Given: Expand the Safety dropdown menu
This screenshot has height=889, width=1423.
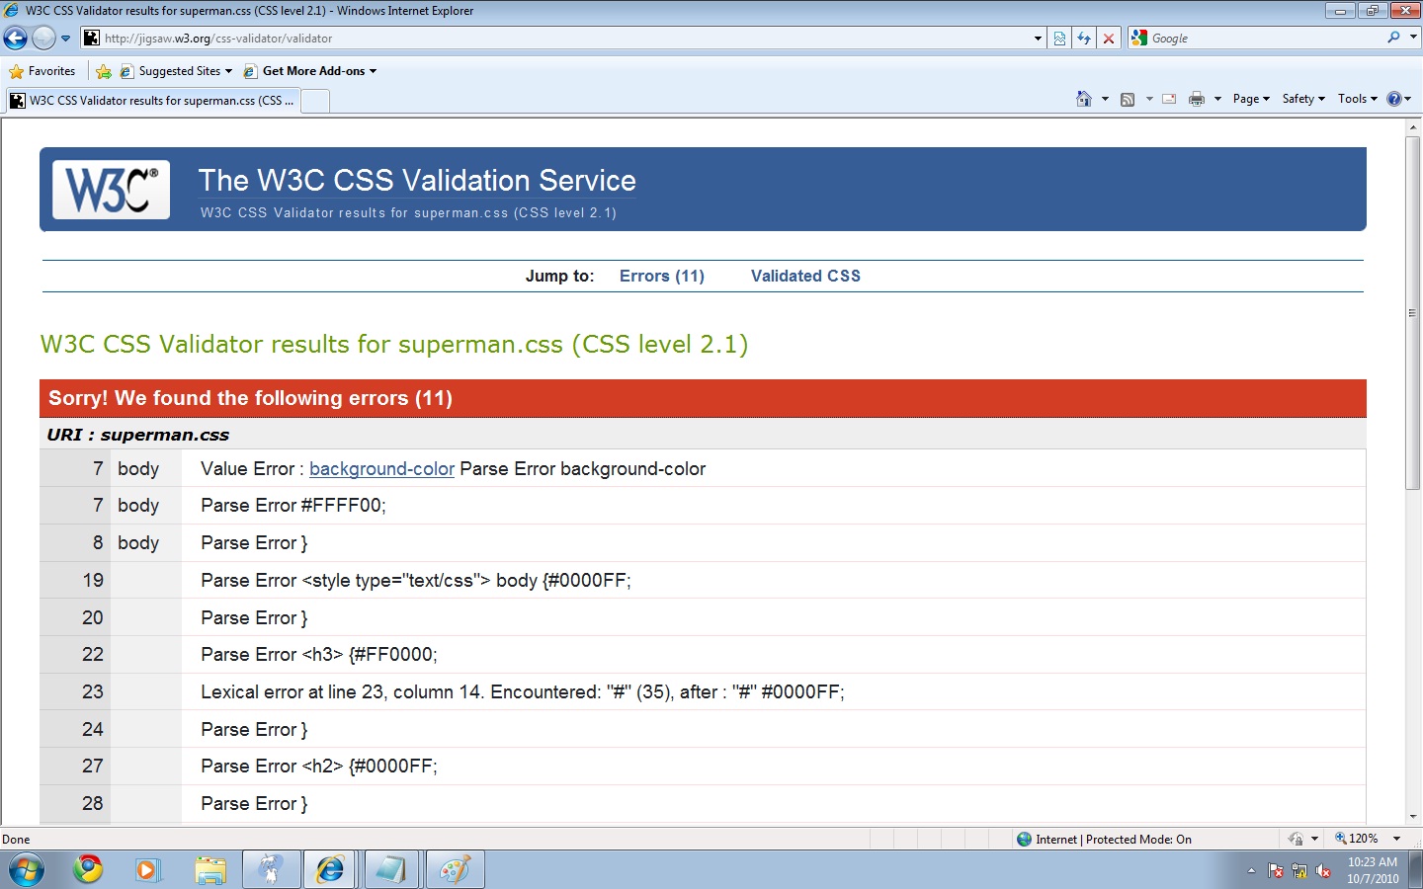Looking at the screenshot, I should (x=1302, y=99).
